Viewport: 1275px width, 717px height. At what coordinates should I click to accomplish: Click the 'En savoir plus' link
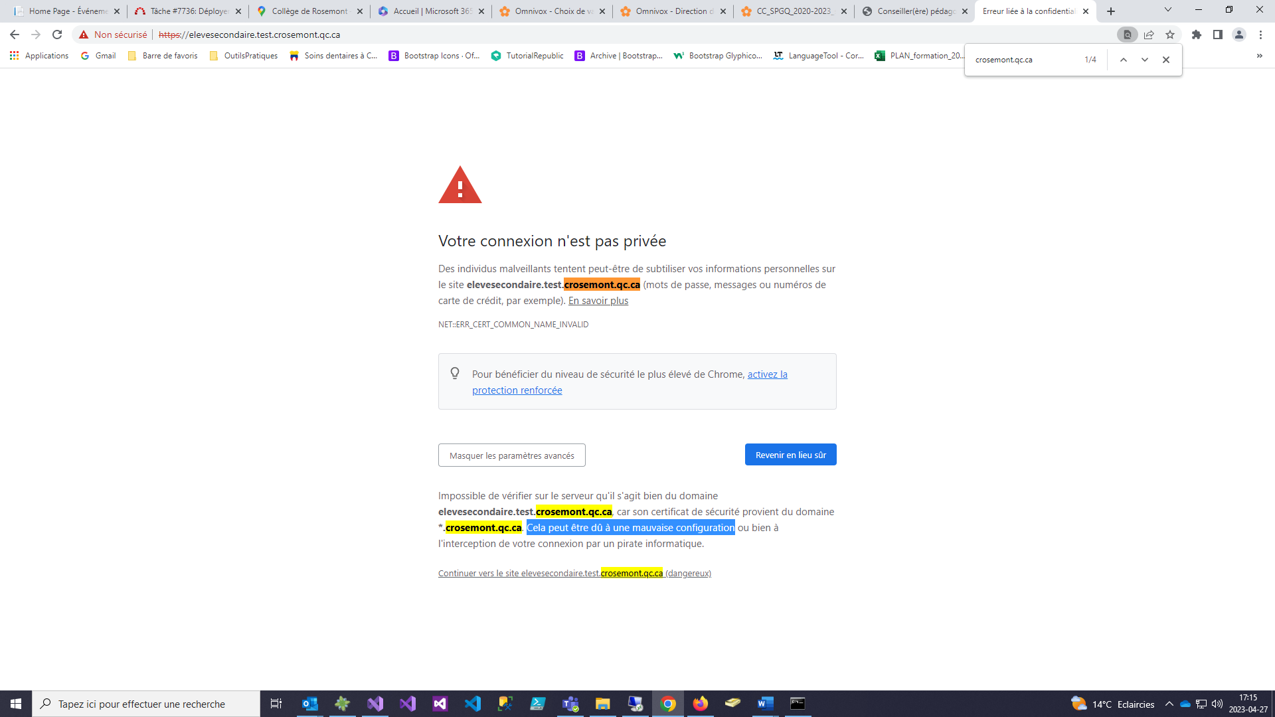coord(598,301)
